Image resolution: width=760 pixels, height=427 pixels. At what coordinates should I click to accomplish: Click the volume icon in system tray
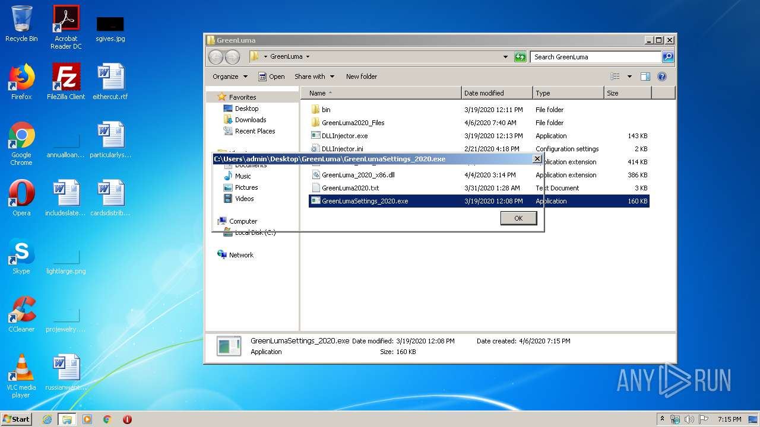[689, 419]
